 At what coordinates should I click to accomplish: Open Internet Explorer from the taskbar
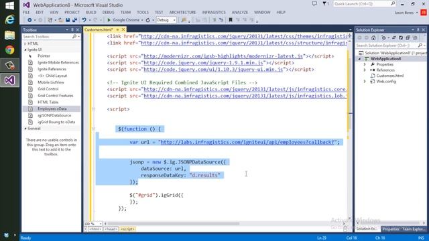9,19
